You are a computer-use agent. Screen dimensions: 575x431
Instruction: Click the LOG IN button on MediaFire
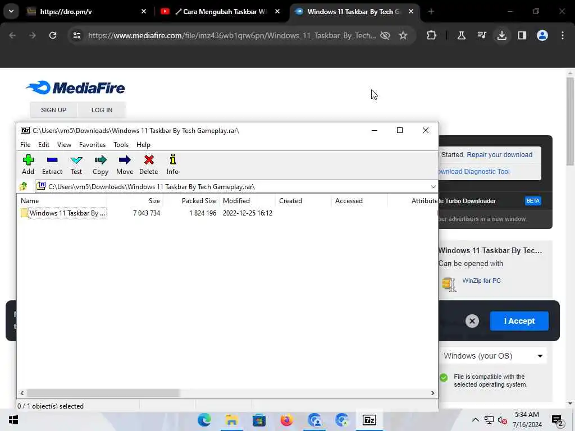102,110
